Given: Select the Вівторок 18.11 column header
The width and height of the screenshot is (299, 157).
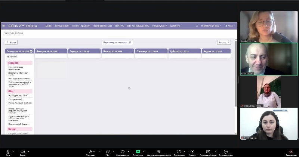Looking at the screenshot, I should click(x=51, y=51).
